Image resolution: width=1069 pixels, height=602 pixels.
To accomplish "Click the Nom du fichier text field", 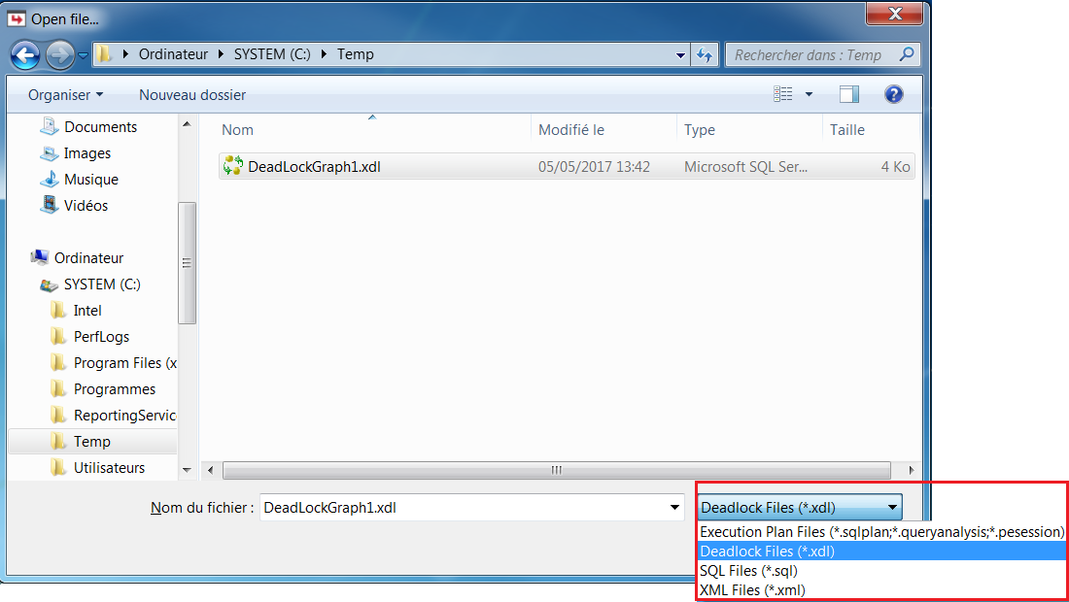I will pos(462,508).
